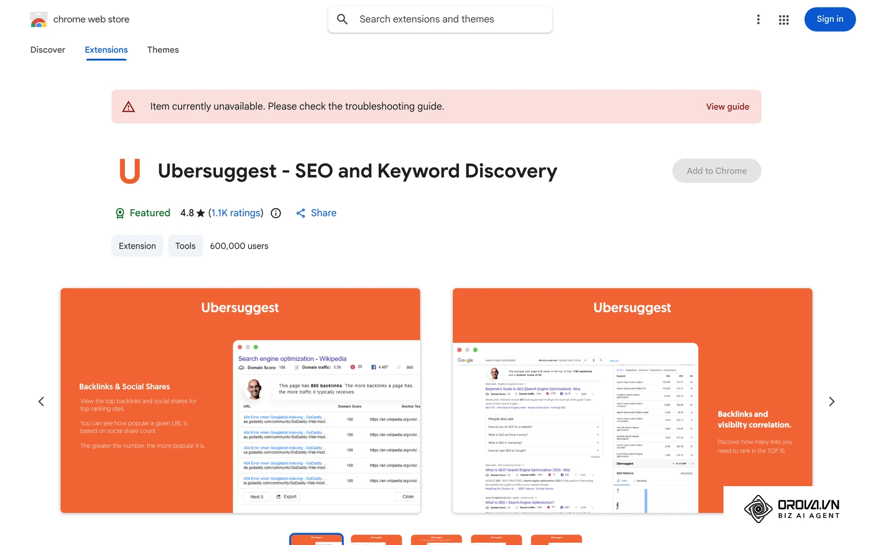This screenshot has height=545, width=873.
Task: Click the 4.8 rating value
Action: tap(187, 213)
